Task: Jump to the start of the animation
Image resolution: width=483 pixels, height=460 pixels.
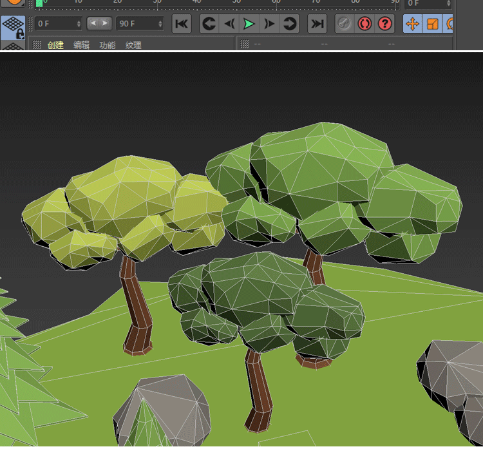Action: coord(182,24)
